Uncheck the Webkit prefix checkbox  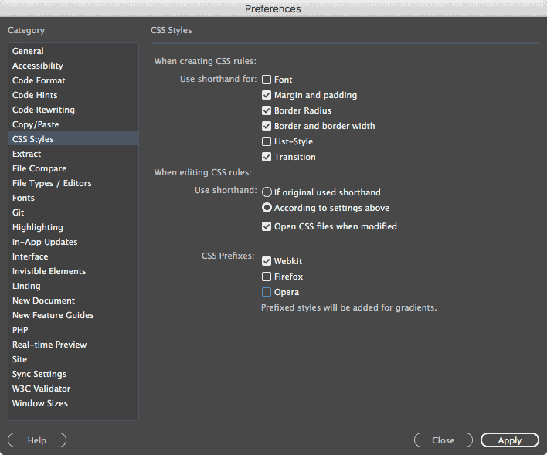(x=267, y=261)
